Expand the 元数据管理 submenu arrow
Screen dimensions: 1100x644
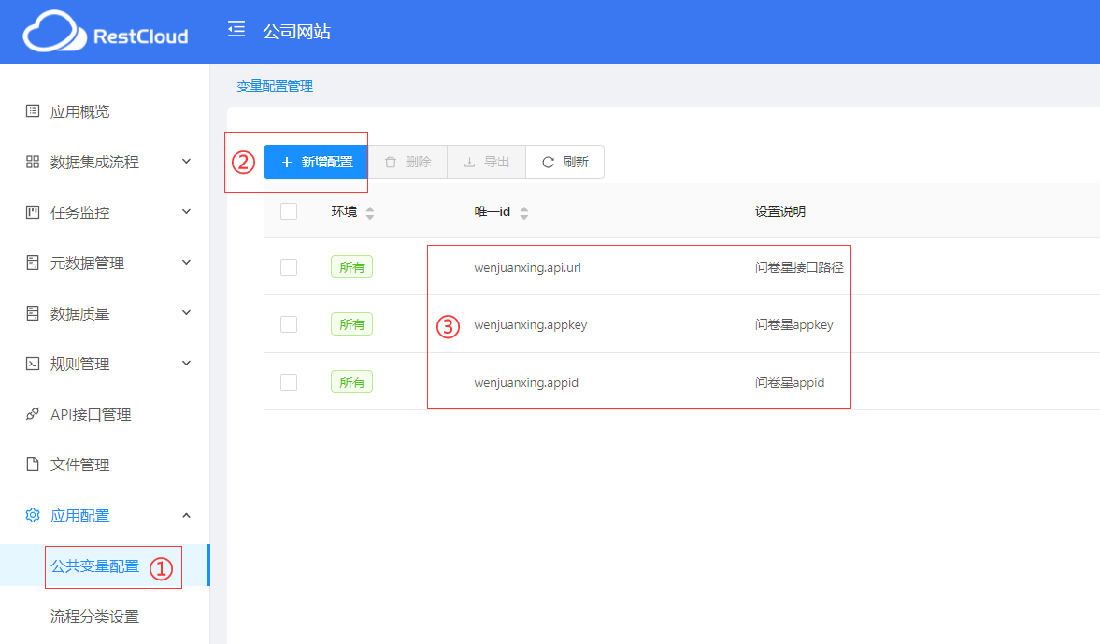tap(186, 263)
